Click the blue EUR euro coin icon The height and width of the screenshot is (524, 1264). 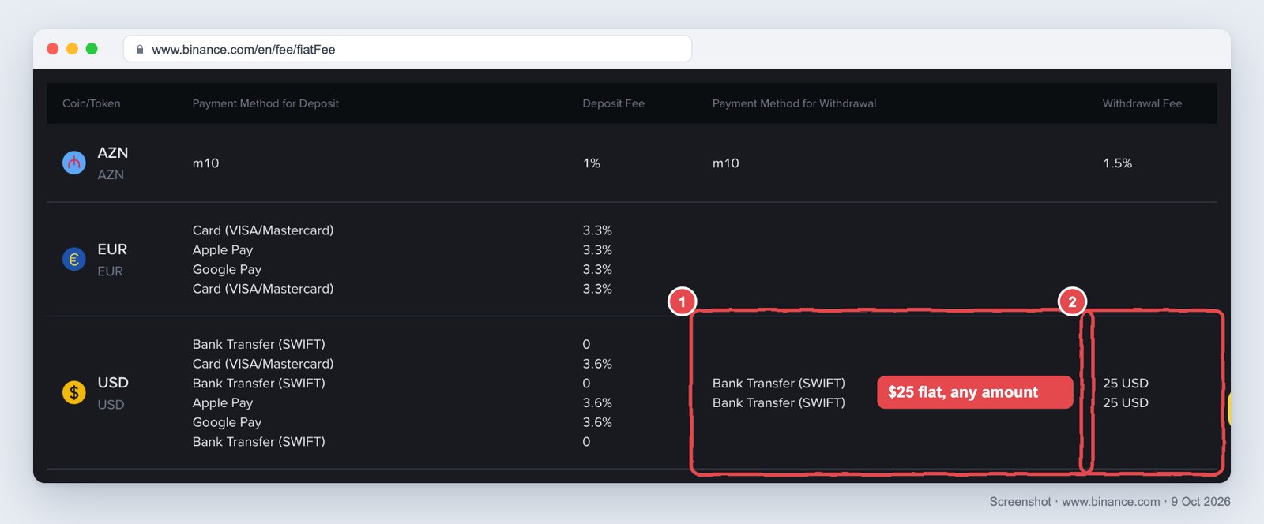(x=74, y=260)
